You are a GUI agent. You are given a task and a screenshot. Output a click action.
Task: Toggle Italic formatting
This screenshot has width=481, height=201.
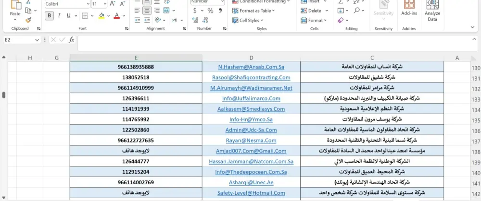pos(59,16)
